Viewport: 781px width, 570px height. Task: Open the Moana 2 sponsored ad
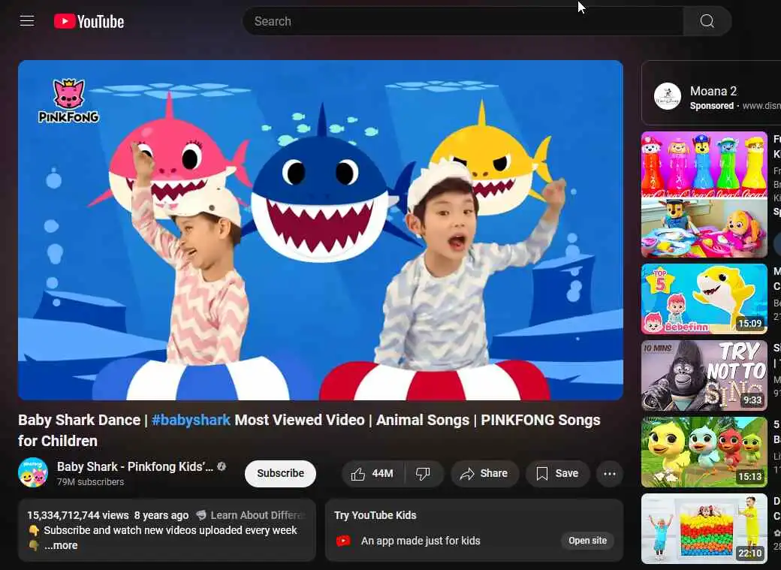(711, 93)
